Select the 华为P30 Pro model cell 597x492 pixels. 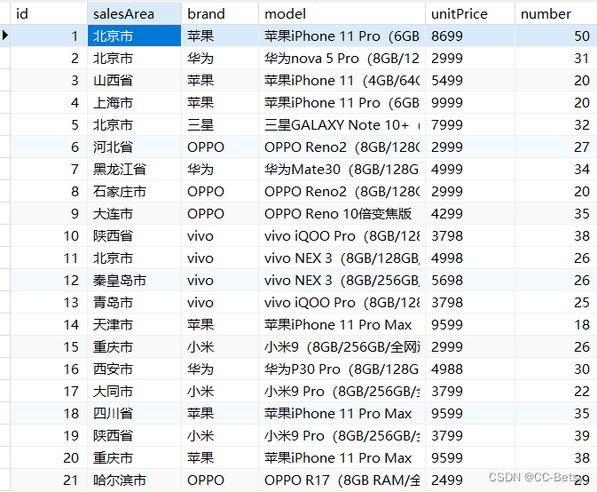pos(342,369)
